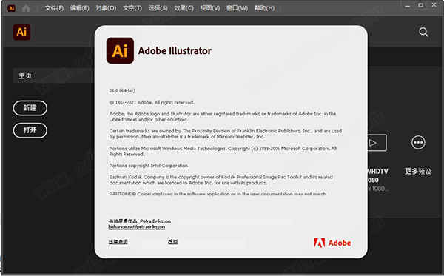Select the 主页 tab in the sidebar
This screenshot has width=444, height=276.
53,75
